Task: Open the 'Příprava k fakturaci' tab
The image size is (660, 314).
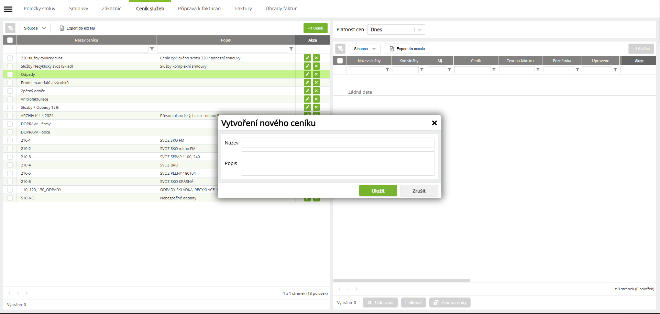Action: click(x=200, y=9)
